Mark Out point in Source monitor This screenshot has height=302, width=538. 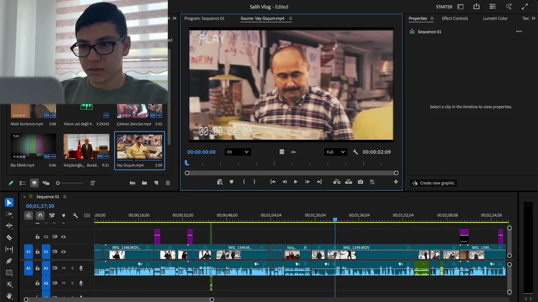(x=254, y=182)
